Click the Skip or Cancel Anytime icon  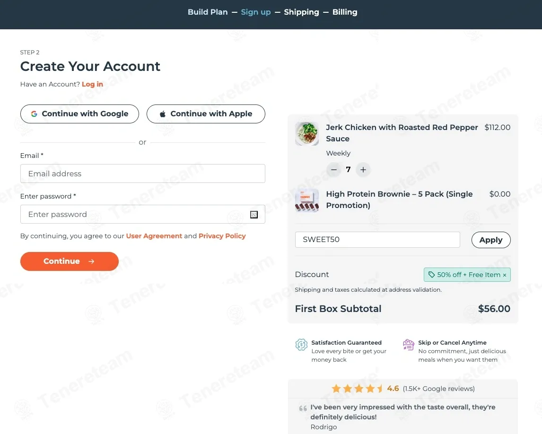[x=408, y=345]
